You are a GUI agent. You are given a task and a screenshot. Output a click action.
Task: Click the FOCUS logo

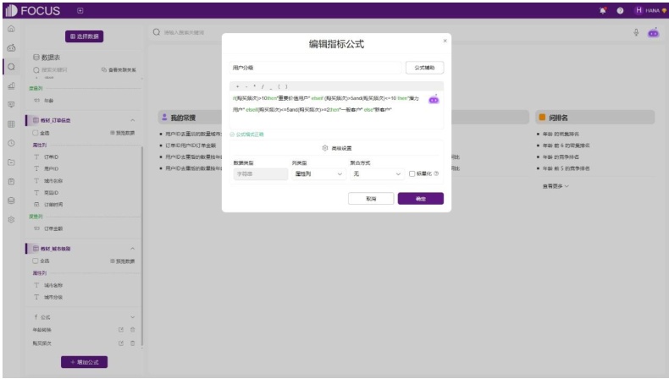tap(33, 11)
